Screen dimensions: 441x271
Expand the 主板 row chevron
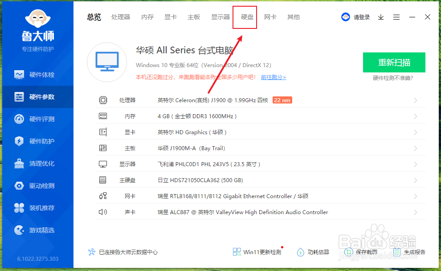pyautogui.click(x=416, y=148)
